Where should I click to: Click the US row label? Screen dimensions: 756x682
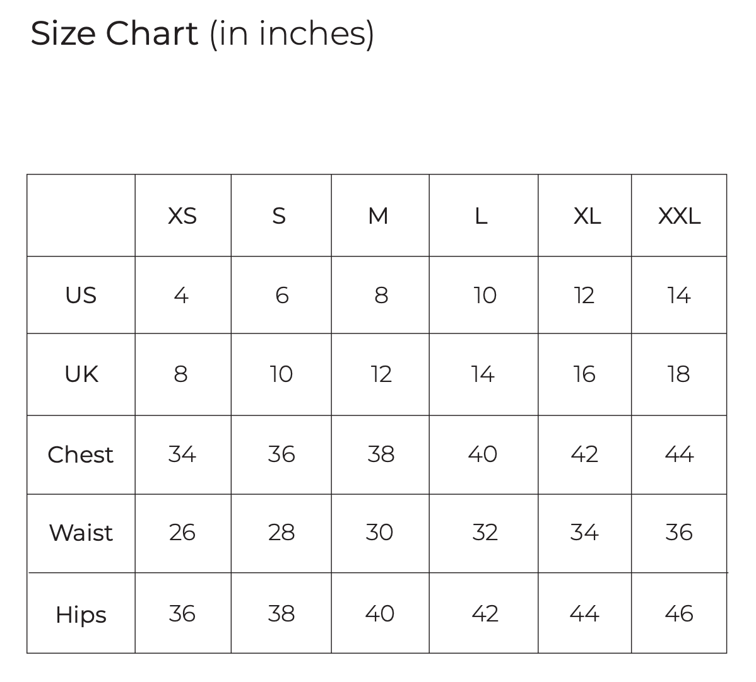click(x=81, y=295)
